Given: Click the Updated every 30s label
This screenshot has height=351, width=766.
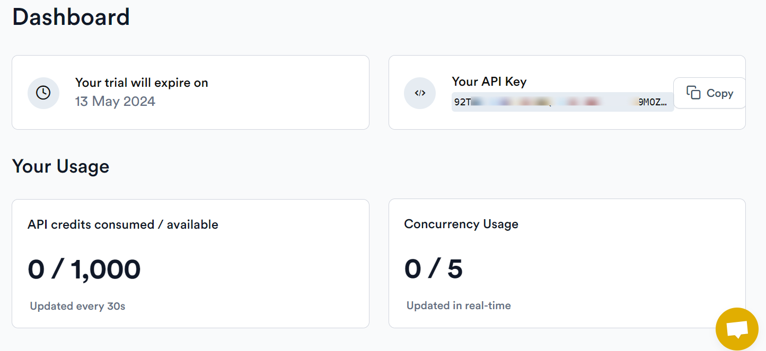Looking at the screenshot, I should tap(76, 305).
